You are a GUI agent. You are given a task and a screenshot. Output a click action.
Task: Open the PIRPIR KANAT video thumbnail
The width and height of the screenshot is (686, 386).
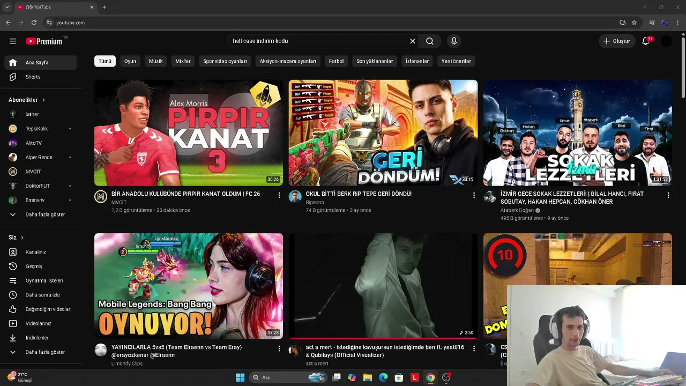189,133
